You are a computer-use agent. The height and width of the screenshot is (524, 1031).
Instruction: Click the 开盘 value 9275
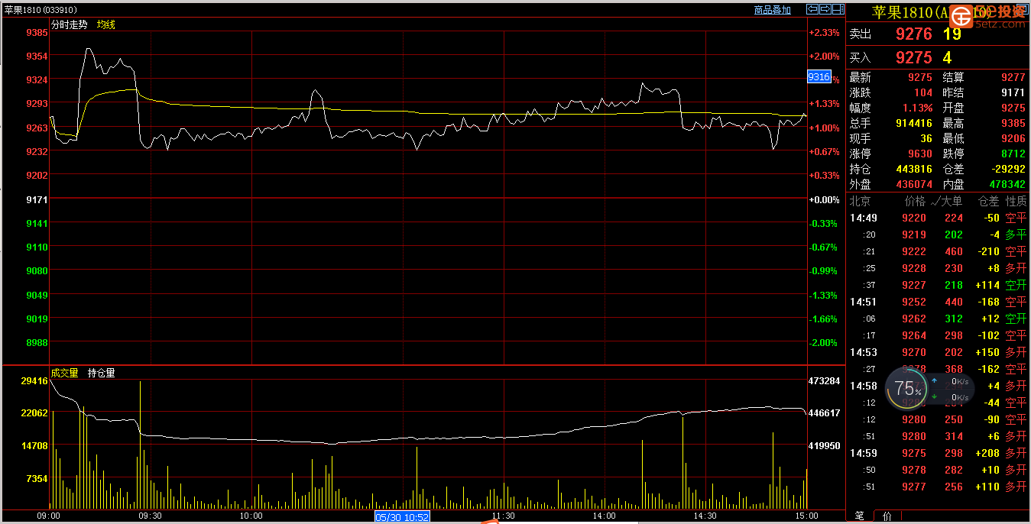click(x=1013, y=108)
